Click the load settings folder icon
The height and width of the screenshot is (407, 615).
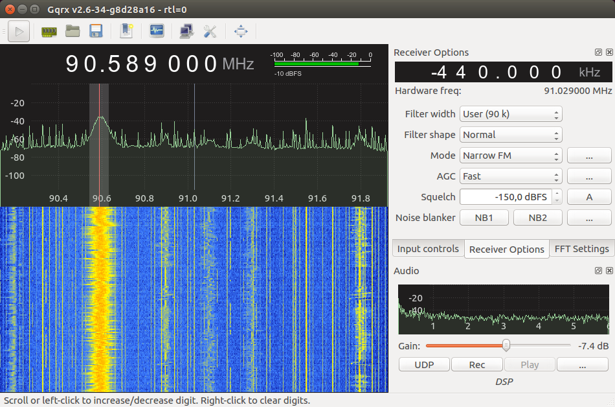click(73, 30)
